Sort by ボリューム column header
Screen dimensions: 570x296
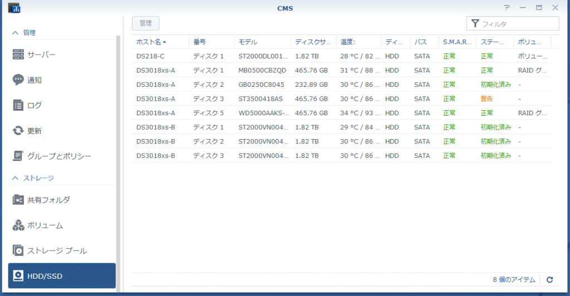532,42
